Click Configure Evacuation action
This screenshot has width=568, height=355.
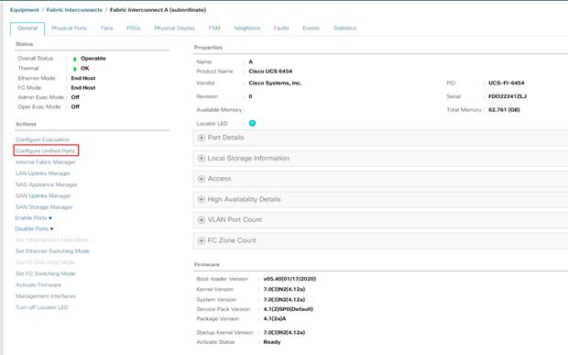click(43, 139)
